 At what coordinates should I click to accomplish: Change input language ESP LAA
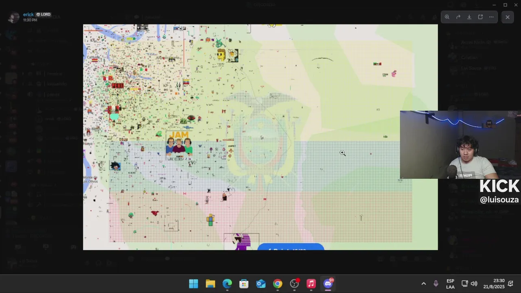pos(450,284)
